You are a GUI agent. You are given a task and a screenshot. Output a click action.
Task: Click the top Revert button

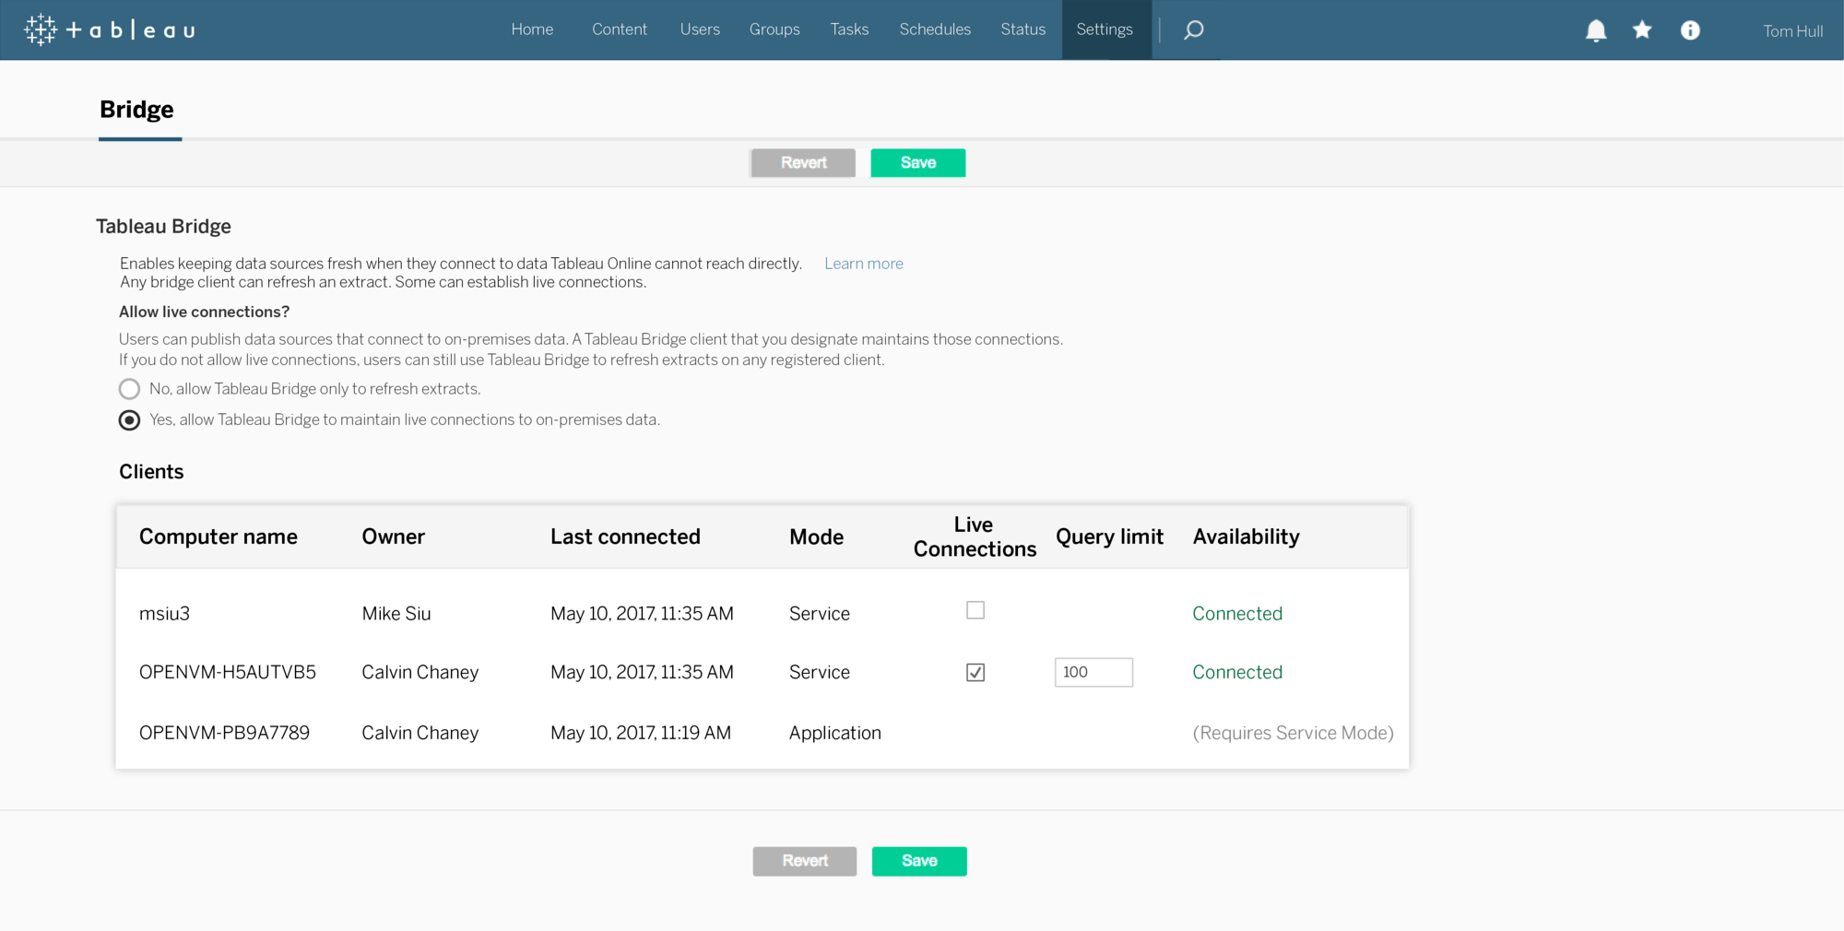click(803, 162)
